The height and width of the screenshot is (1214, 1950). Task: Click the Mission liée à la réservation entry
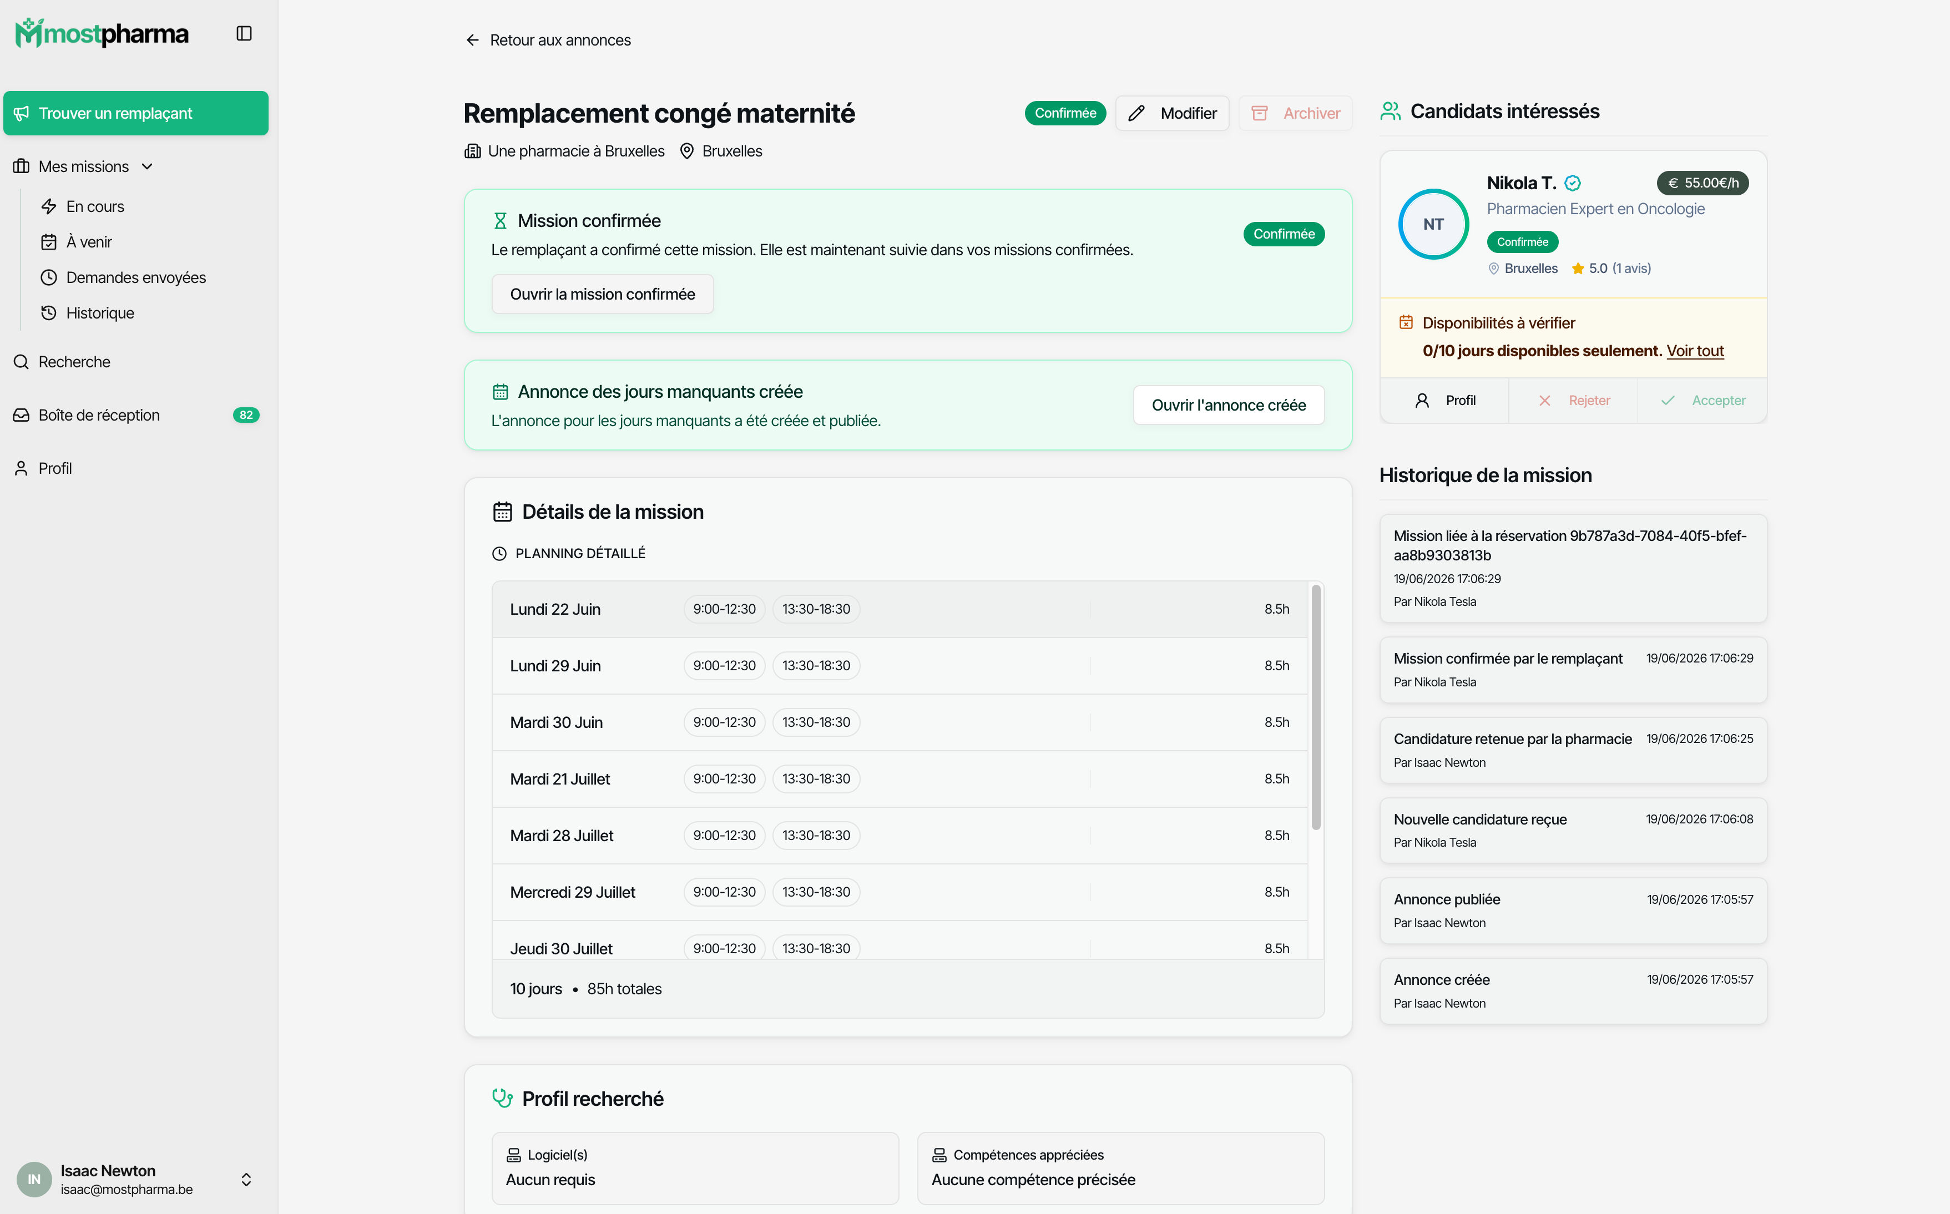coord(1573,568)
